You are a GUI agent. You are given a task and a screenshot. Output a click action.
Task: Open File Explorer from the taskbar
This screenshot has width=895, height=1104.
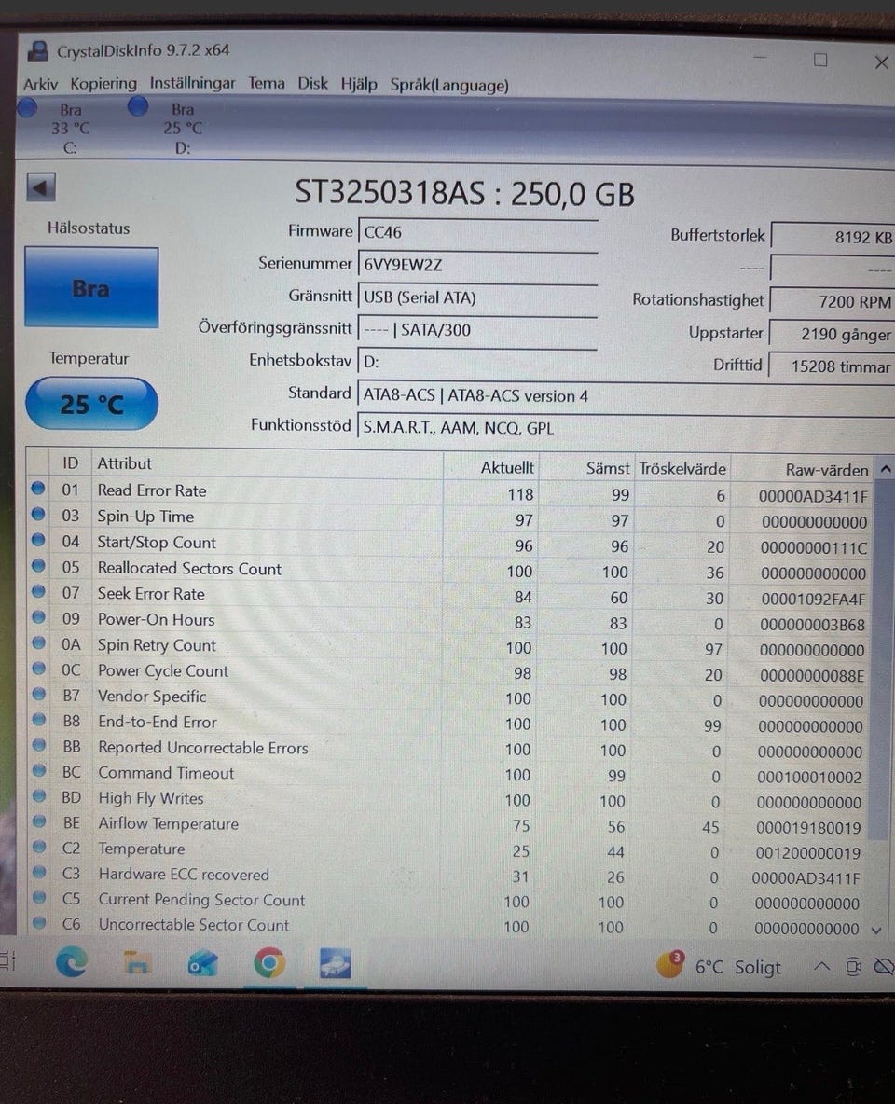click(x=137, y=961)
